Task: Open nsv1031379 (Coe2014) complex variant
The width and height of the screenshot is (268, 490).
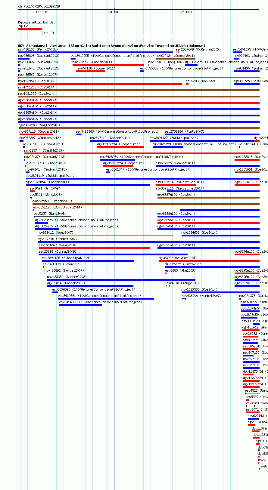Action: (x=36, y=94)
